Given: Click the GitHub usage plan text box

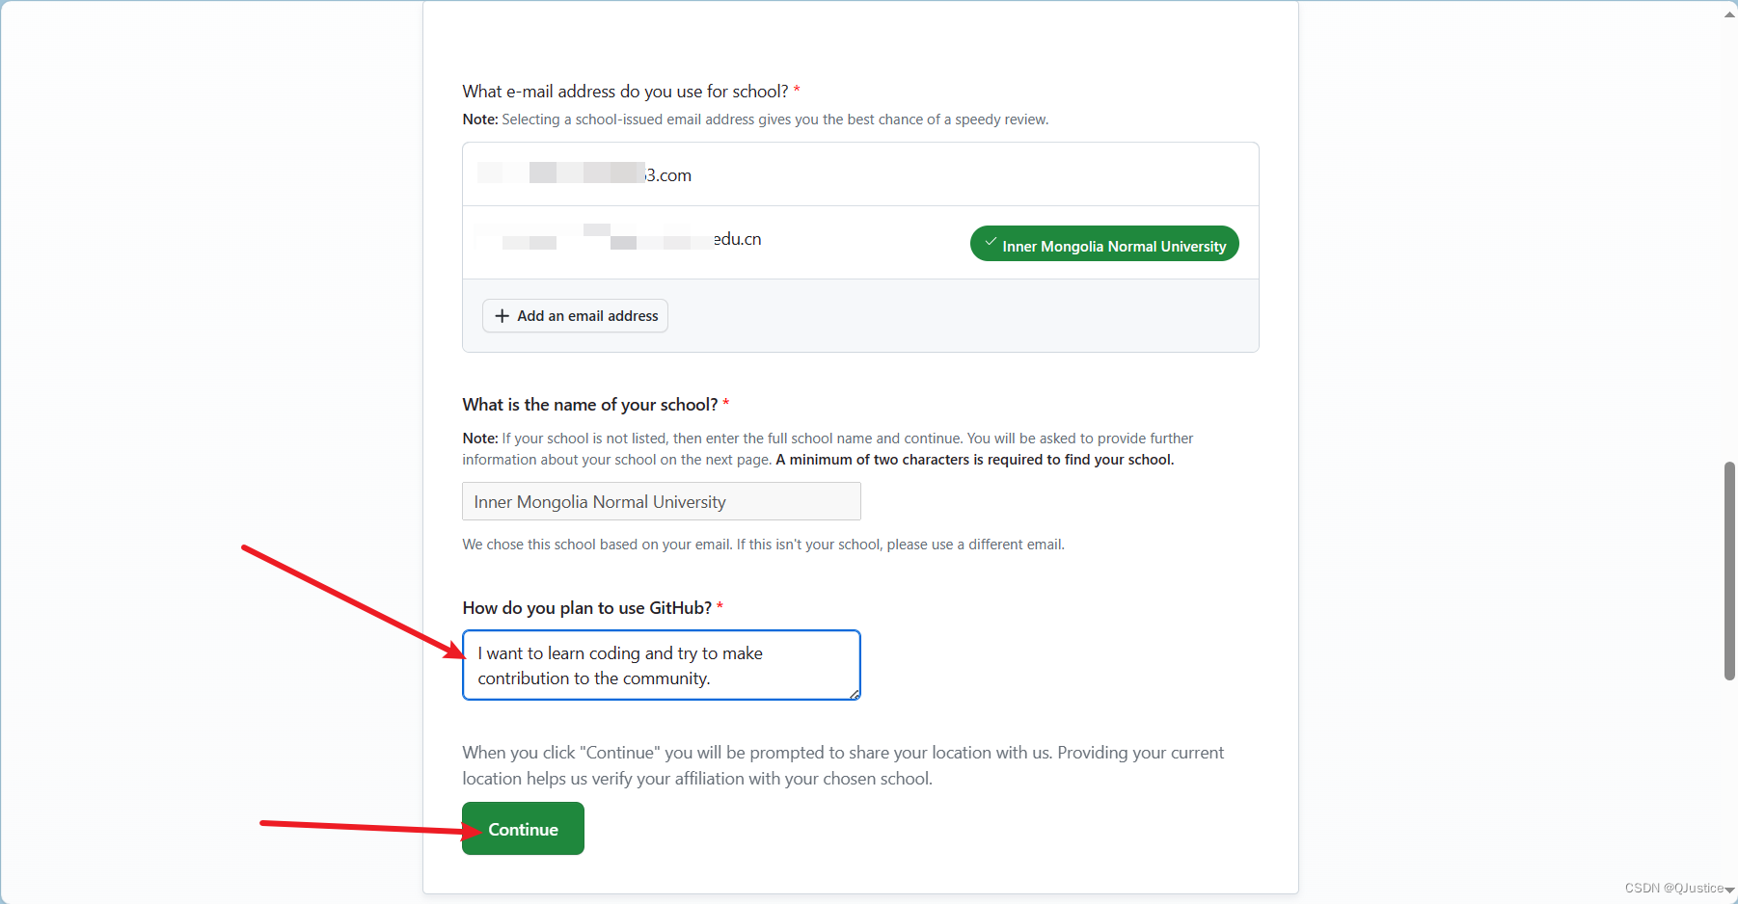Looking at the screenshot, I should (661, 665).
